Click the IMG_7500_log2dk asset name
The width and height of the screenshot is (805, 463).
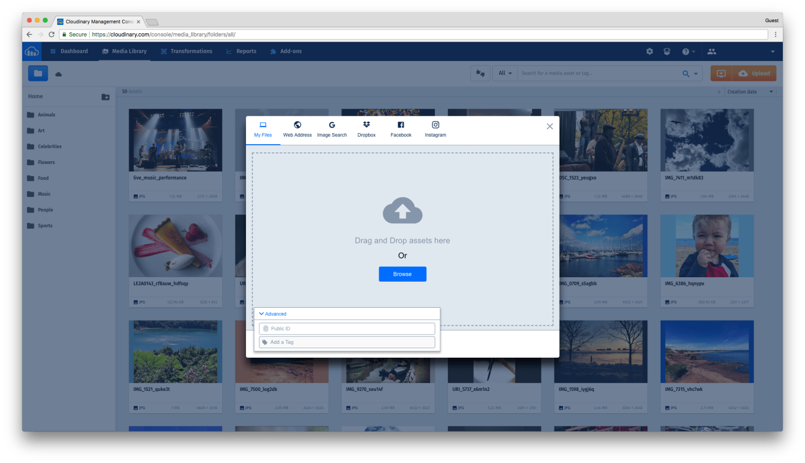258,389
